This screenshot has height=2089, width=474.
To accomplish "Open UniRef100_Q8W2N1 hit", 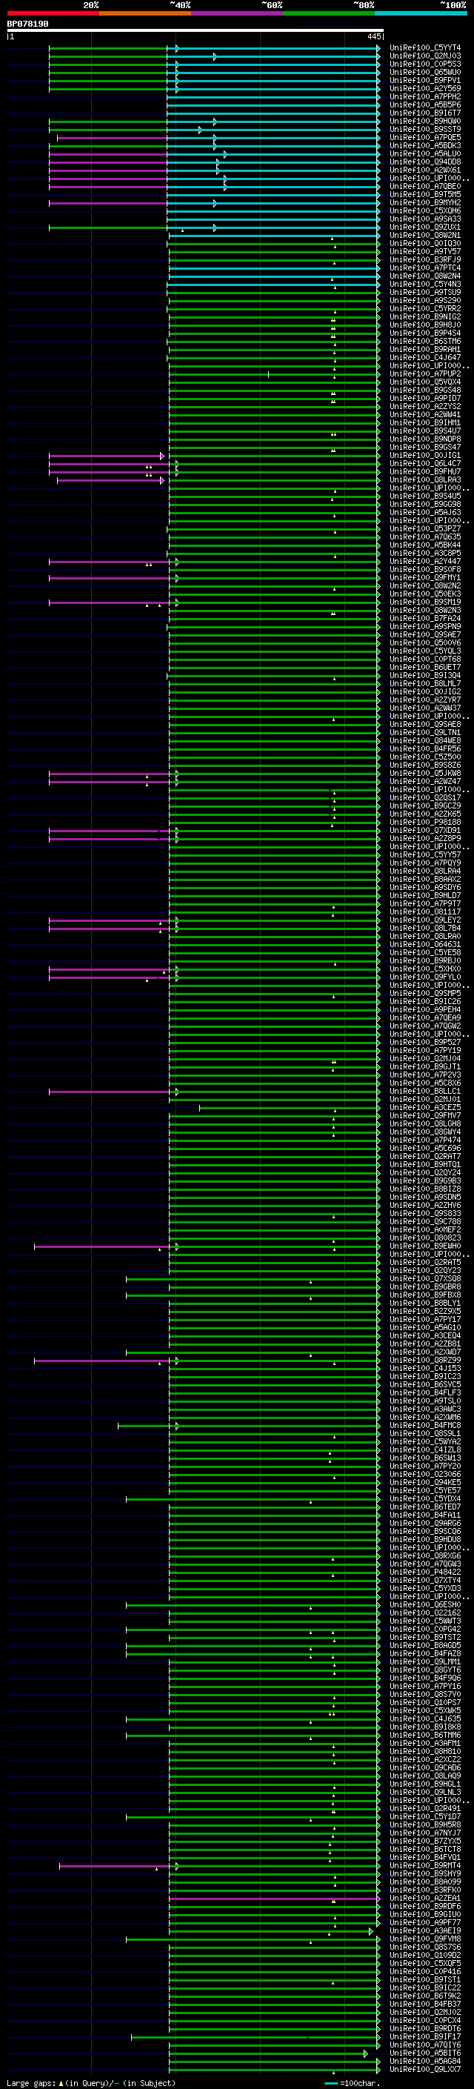I will coord(425,236).
